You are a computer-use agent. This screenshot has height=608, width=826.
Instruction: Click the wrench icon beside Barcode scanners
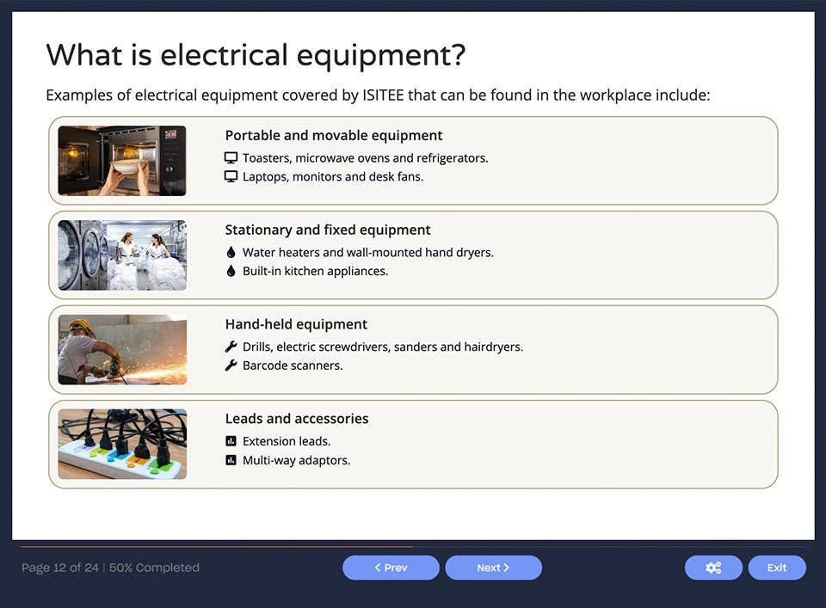tap(231, 366)
